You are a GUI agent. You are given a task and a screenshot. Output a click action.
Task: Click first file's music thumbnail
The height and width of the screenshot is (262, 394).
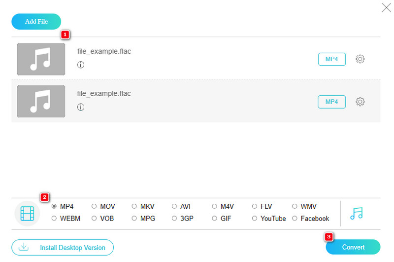click(x=41, y=59)
